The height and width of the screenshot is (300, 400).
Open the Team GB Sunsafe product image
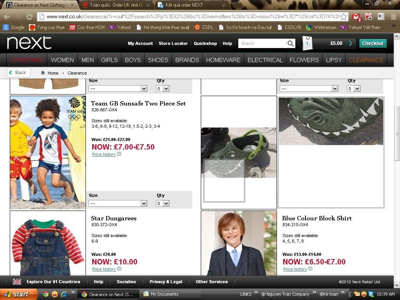48,153
